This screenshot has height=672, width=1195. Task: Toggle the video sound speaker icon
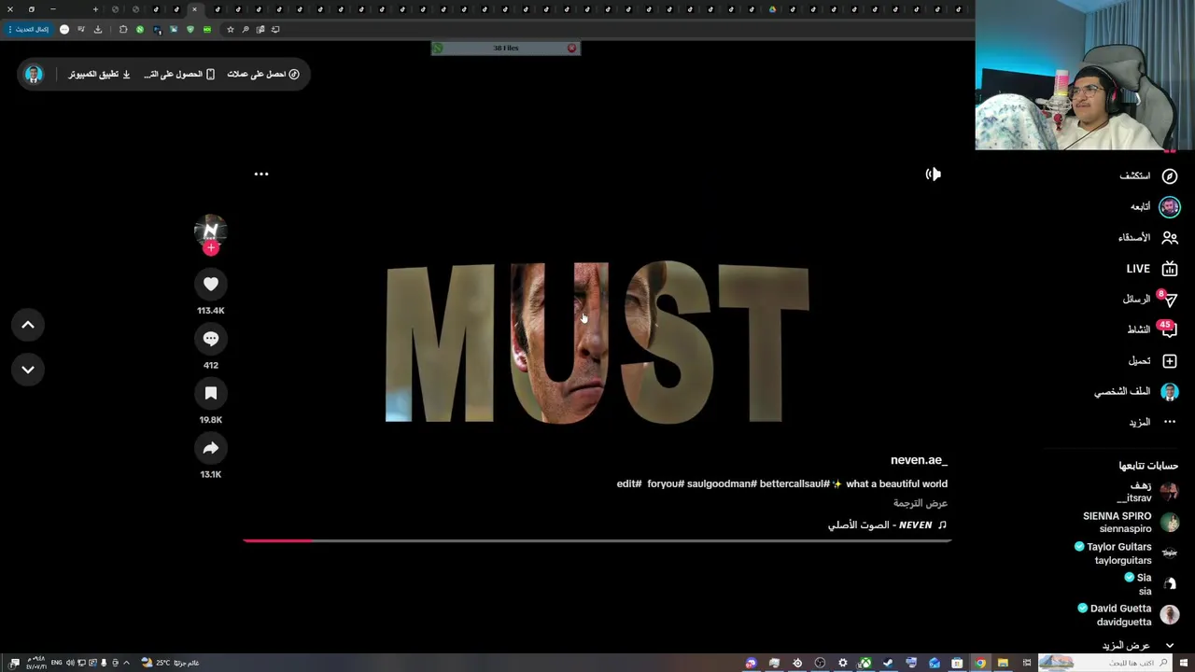(x=934, y=174)
